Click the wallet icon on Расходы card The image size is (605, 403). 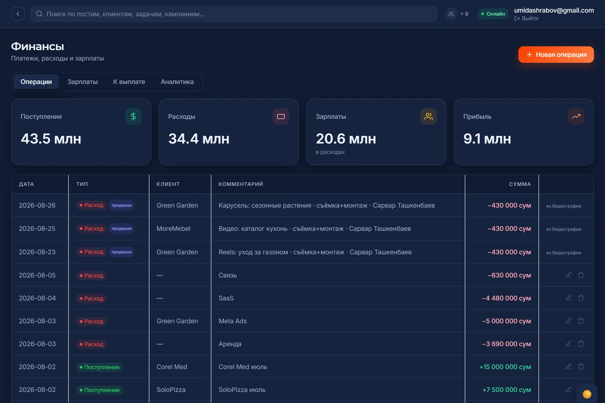281,116
